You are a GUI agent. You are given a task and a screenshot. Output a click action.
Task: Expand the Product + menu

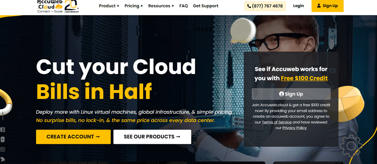point(109,6)
